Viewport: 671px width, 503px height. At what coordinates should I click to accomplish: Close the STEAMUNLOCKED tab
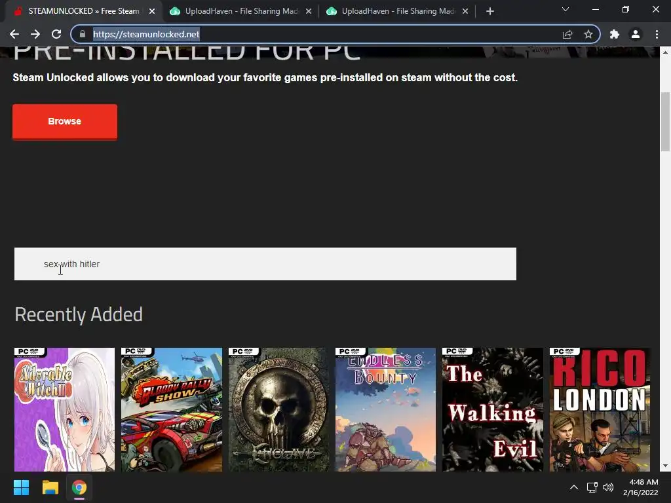click(x=152, y=11)
